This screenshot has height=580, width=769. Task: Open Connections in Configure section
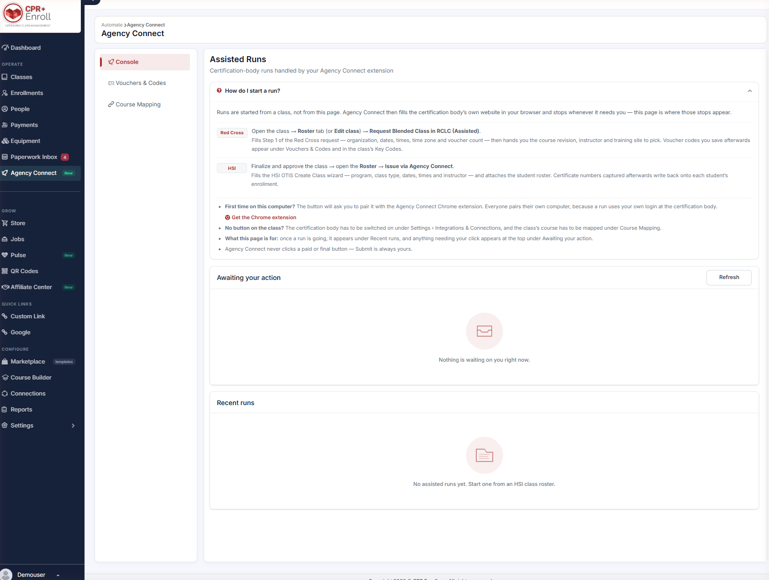coord(40,394)
